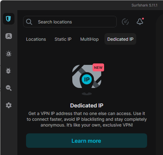The width and height of the screenshot is (163, 155).
Task: Click the Dedicated IP heading
Action: point(87,106)
